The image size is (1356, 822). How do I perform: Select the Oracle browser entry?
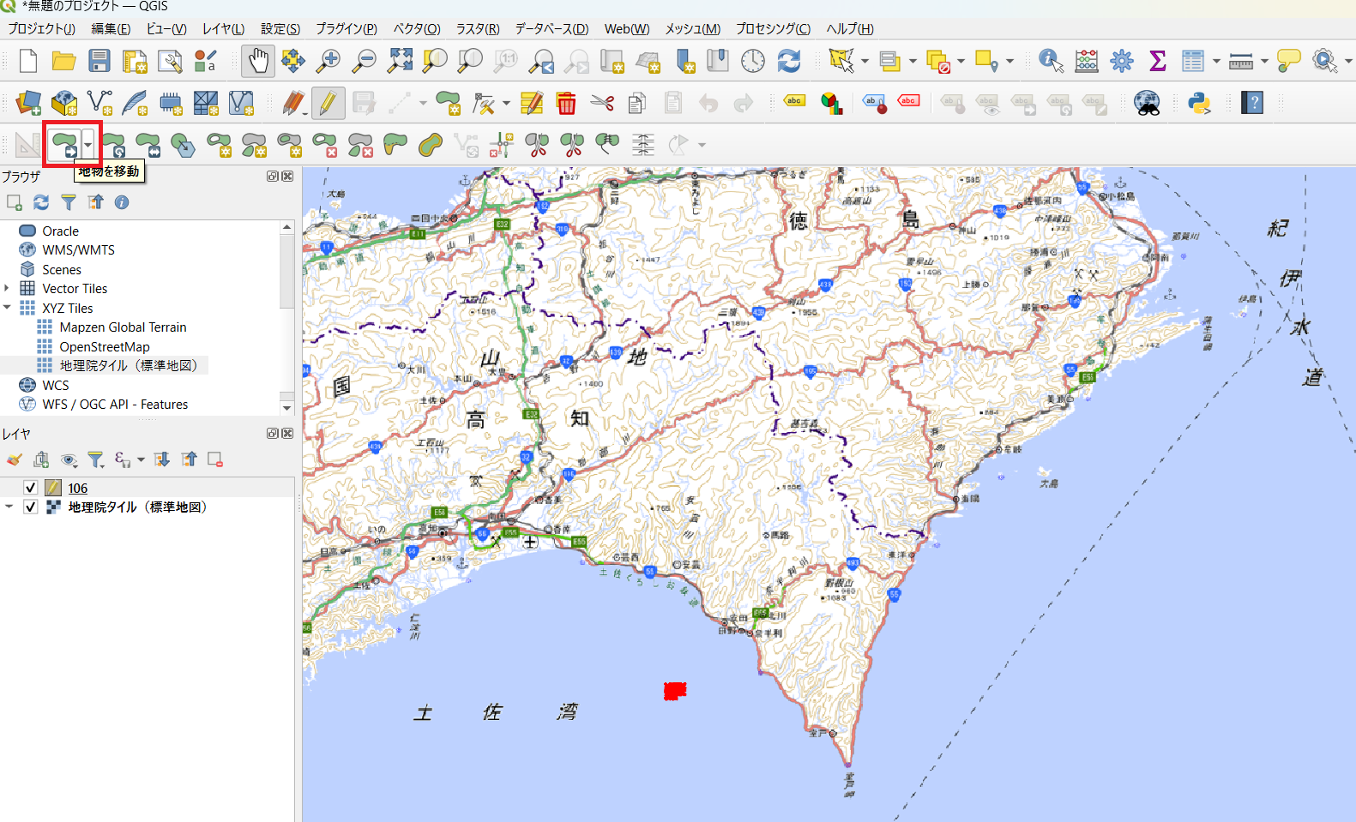tap(60, 231)
